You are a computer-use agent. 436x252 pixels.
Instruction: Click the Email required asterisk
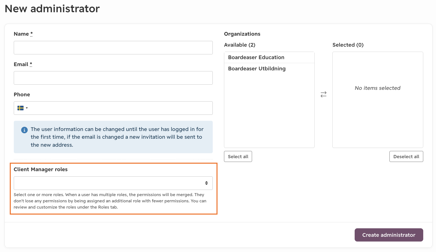[x=31, y=64]
